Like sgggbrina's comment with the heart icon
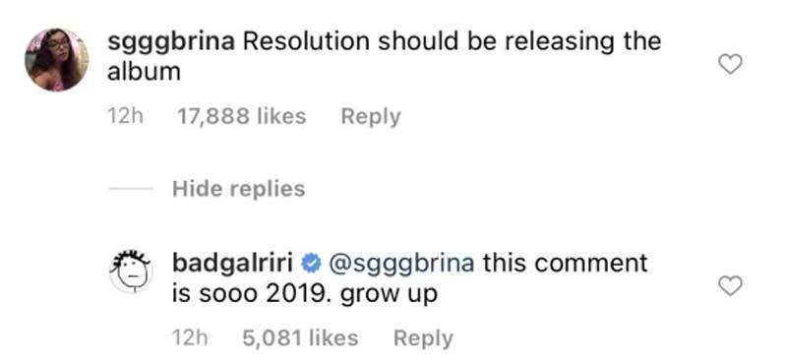This screenshot has width=787, height=363. coord(730,64)
